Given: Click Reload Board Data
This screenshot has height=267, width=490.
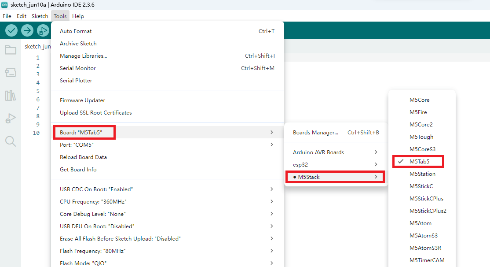Looking at the screenshot, I should (168, 157).
